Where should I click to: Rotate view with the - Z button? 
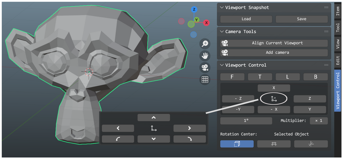(238, 99)
